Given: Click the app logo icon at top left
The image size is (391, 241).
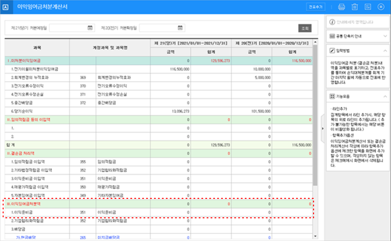Looking at the screenshot, I should pos(6,7).
